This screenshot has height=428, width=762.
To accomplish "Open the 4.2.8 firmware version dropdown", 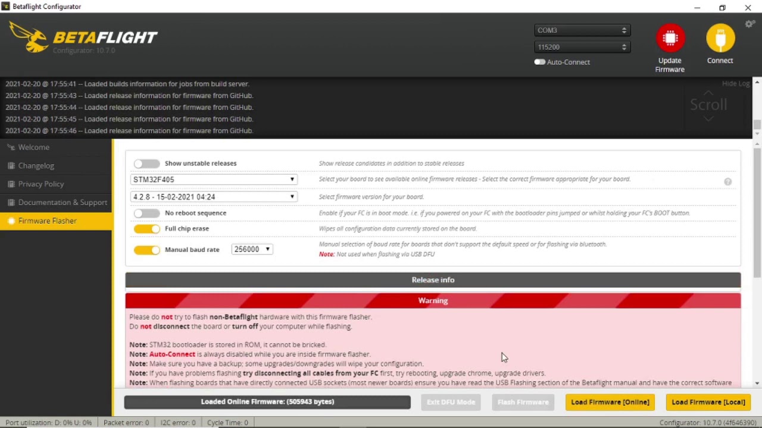I will [213, 197].
